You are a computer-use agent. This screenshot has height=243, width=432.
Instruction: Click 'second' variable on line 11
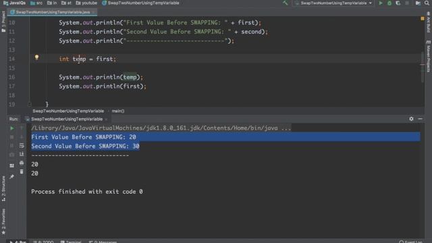tap(251, 32)
